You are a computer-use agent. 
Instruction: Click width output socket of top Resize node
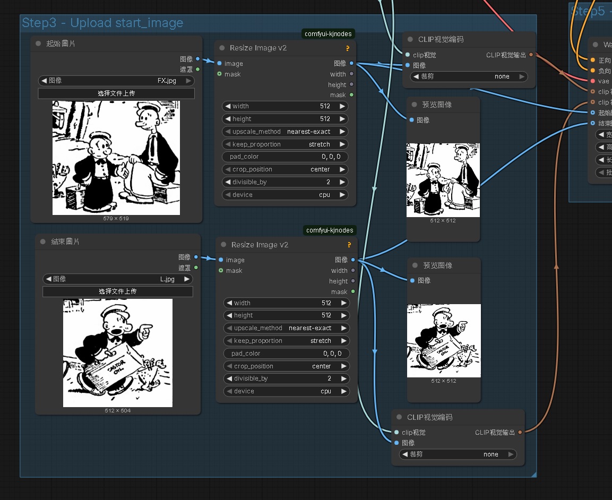point(352,74)
